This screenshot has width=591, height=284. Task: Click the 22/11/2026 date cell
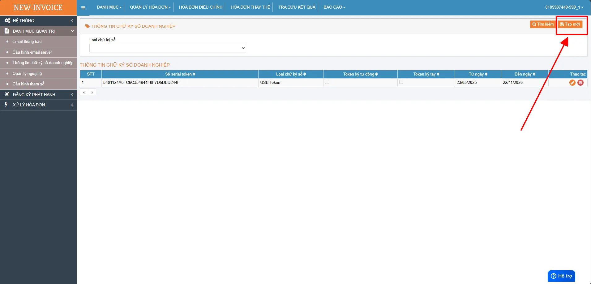coord(525,83)
